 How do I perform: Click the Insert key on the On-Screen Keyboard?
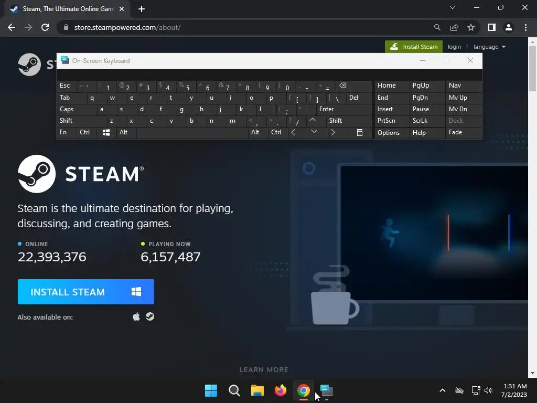(x=392, y=109)
